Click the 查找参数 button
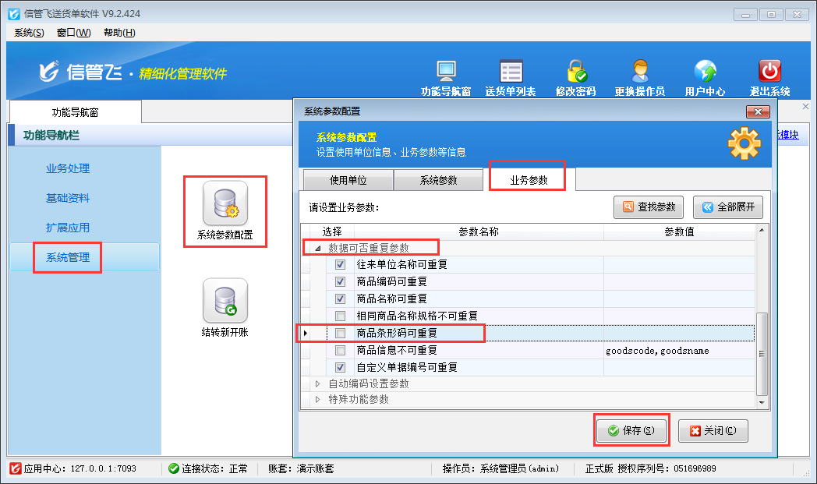The image size is (817, 484). click(649, 207)
